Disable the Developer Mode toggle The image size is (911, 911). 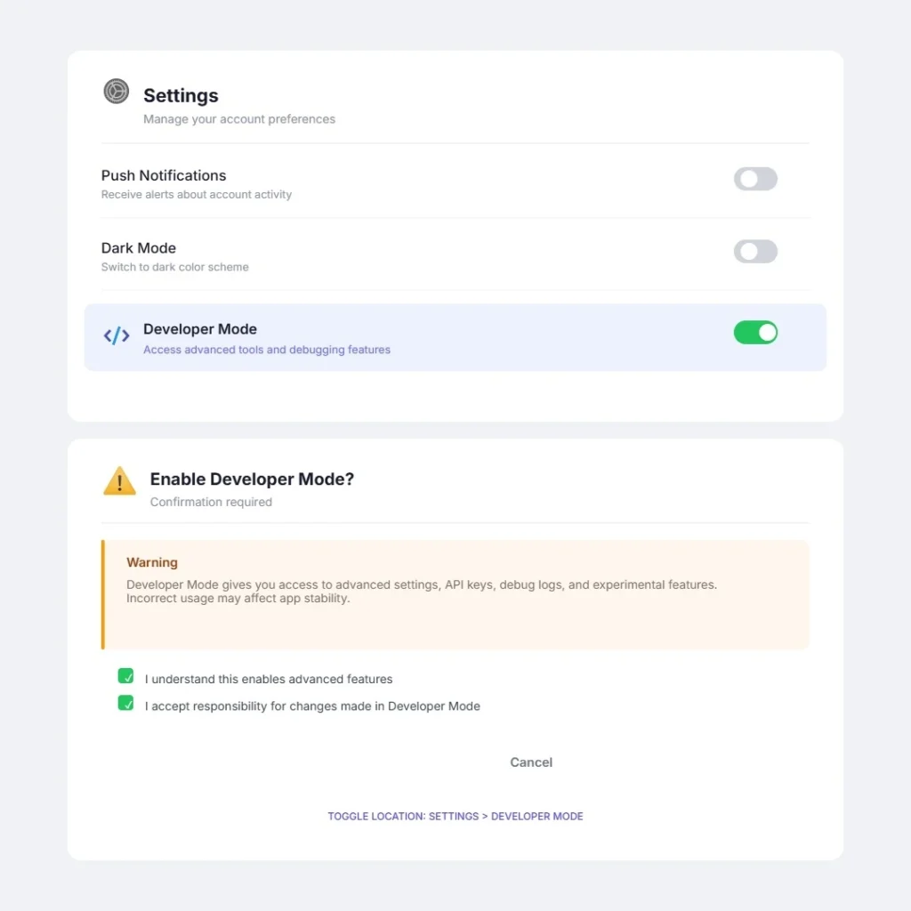[x=755, y=333]
